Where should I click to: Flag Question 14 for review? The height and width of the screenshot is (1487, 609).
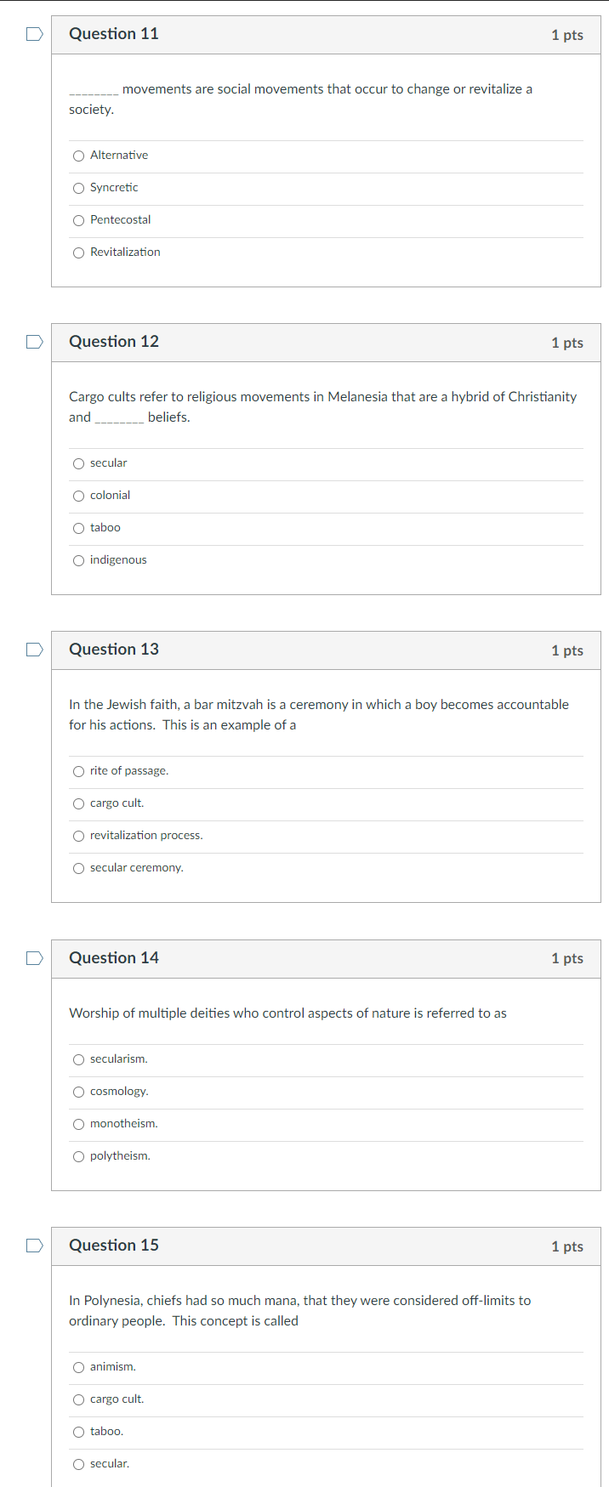click(33, 957)
